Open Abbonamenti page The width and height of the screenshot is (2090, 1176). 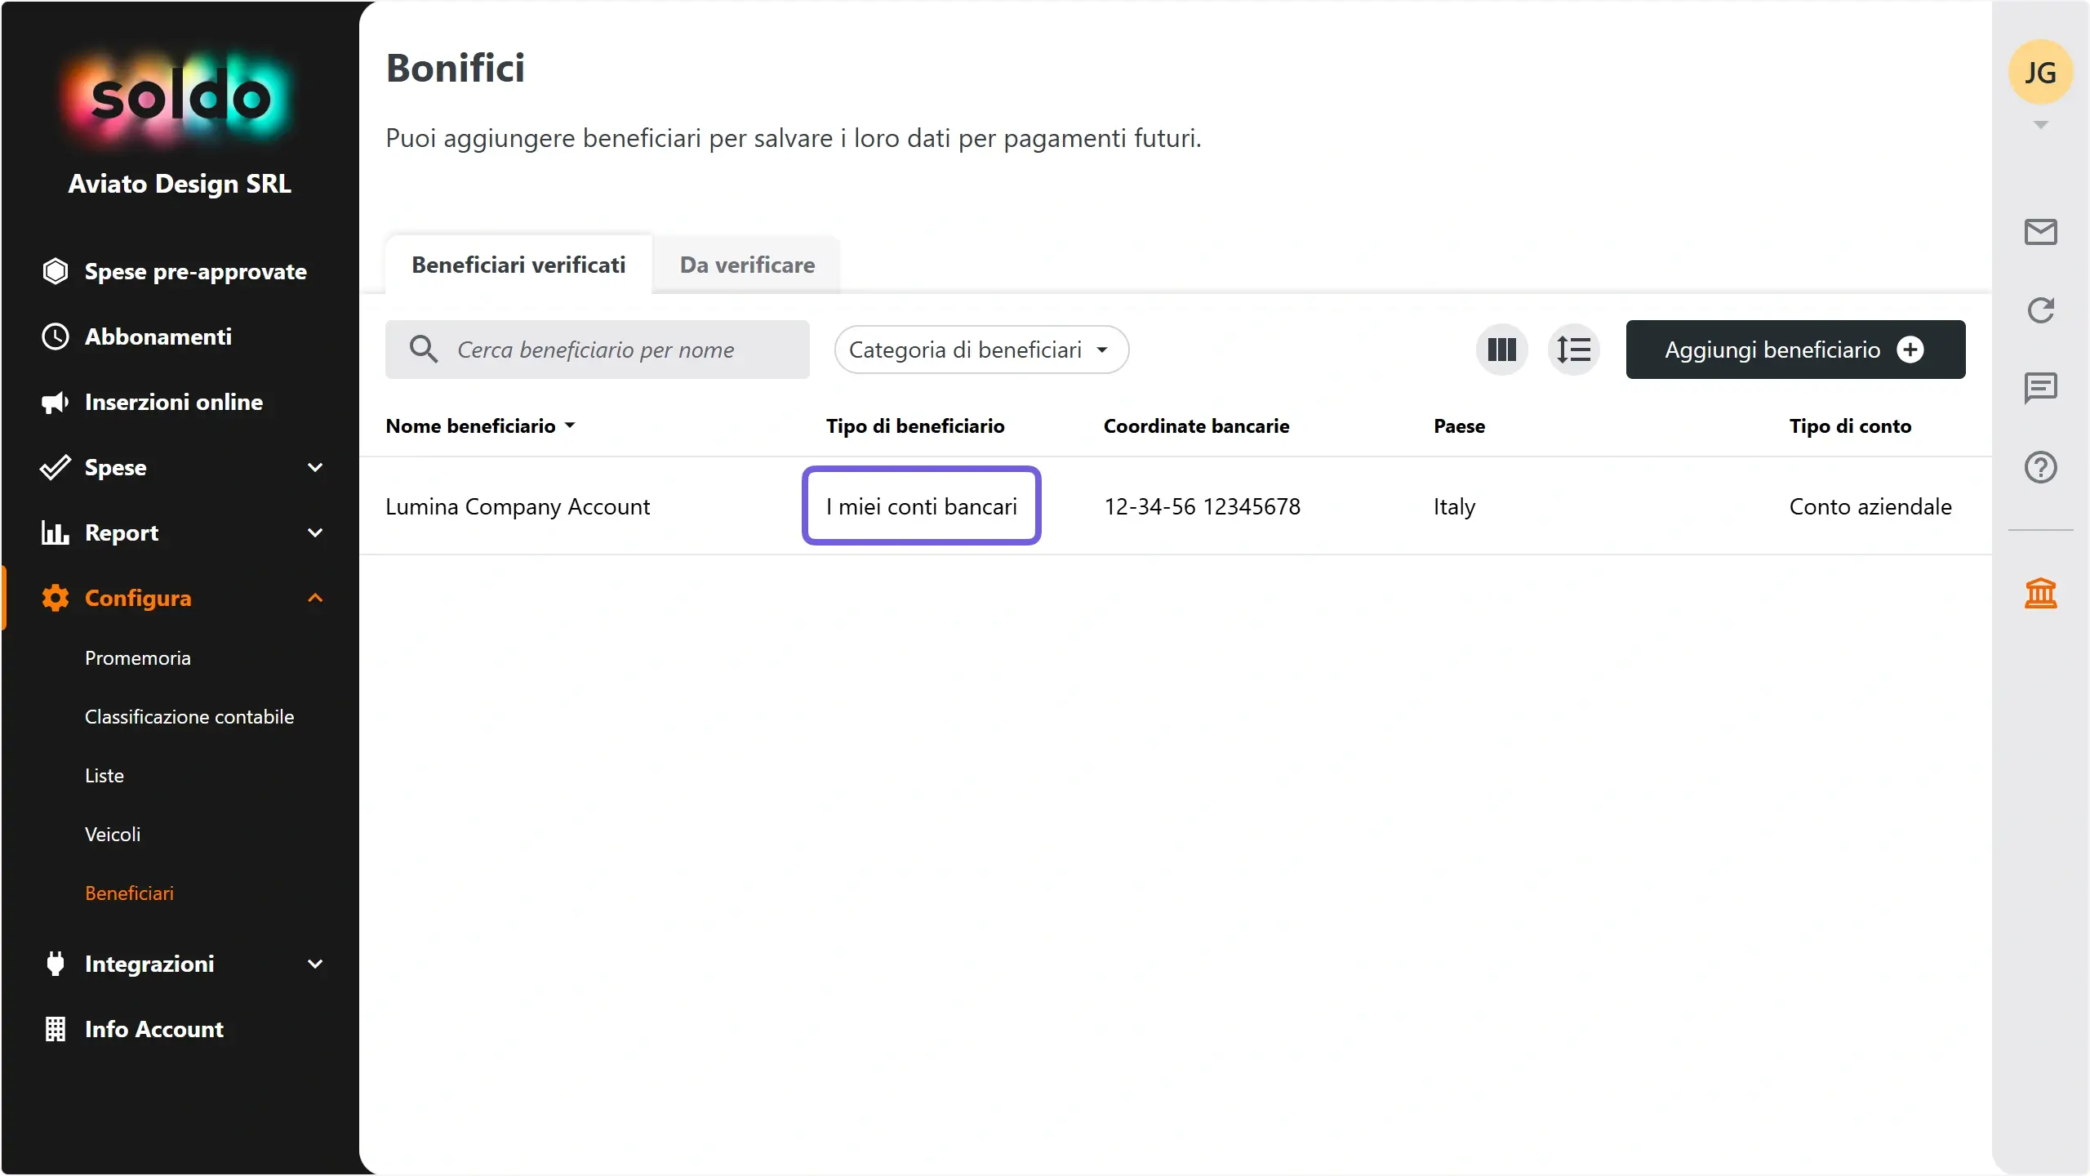click(158, 336)
